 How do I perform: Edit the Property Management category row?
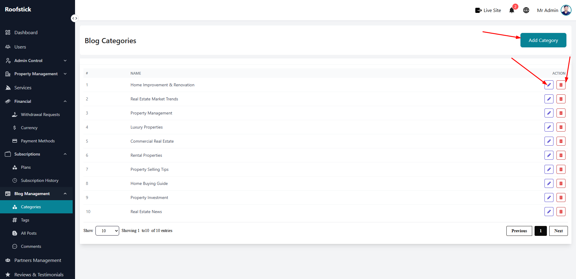(549, 113)
